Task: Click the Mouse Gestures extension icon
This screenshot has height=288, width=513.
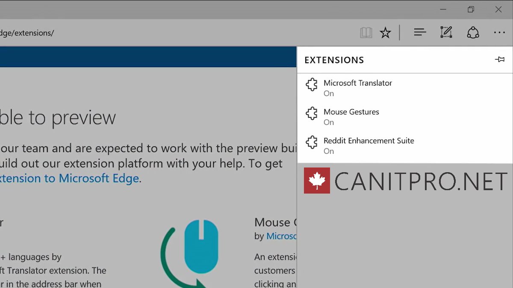Action: 312,113
